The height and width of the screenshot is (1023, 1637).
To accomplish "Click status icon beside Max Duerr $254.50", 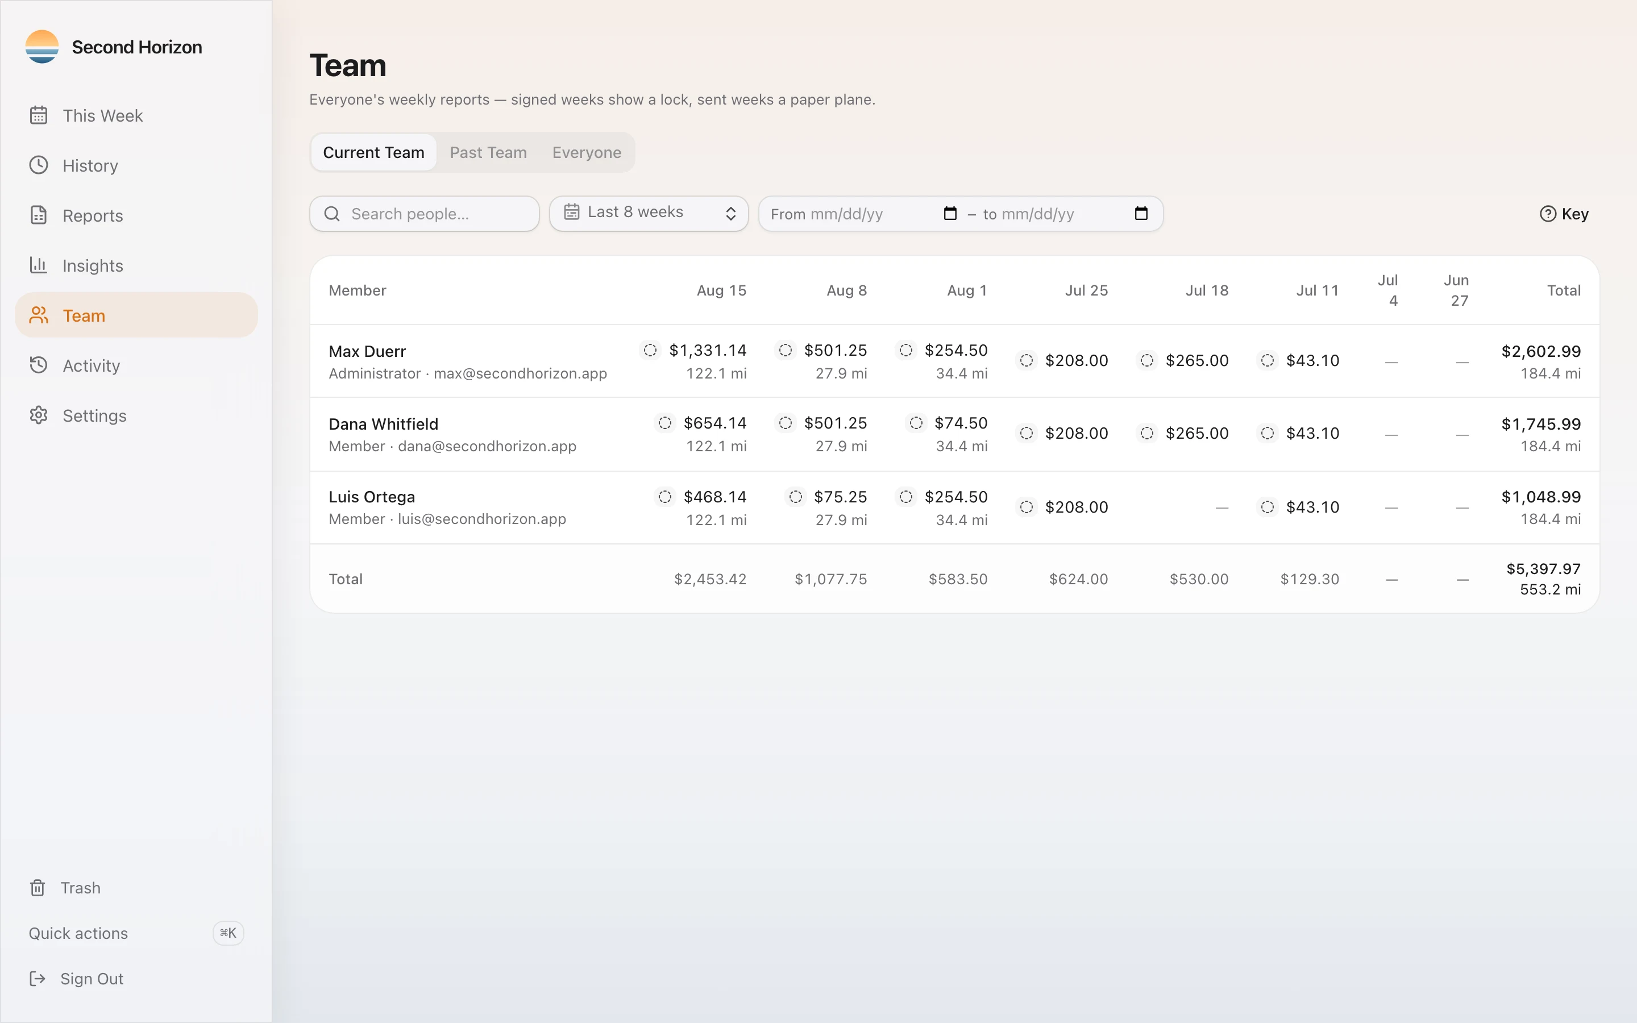I will 906,350.
